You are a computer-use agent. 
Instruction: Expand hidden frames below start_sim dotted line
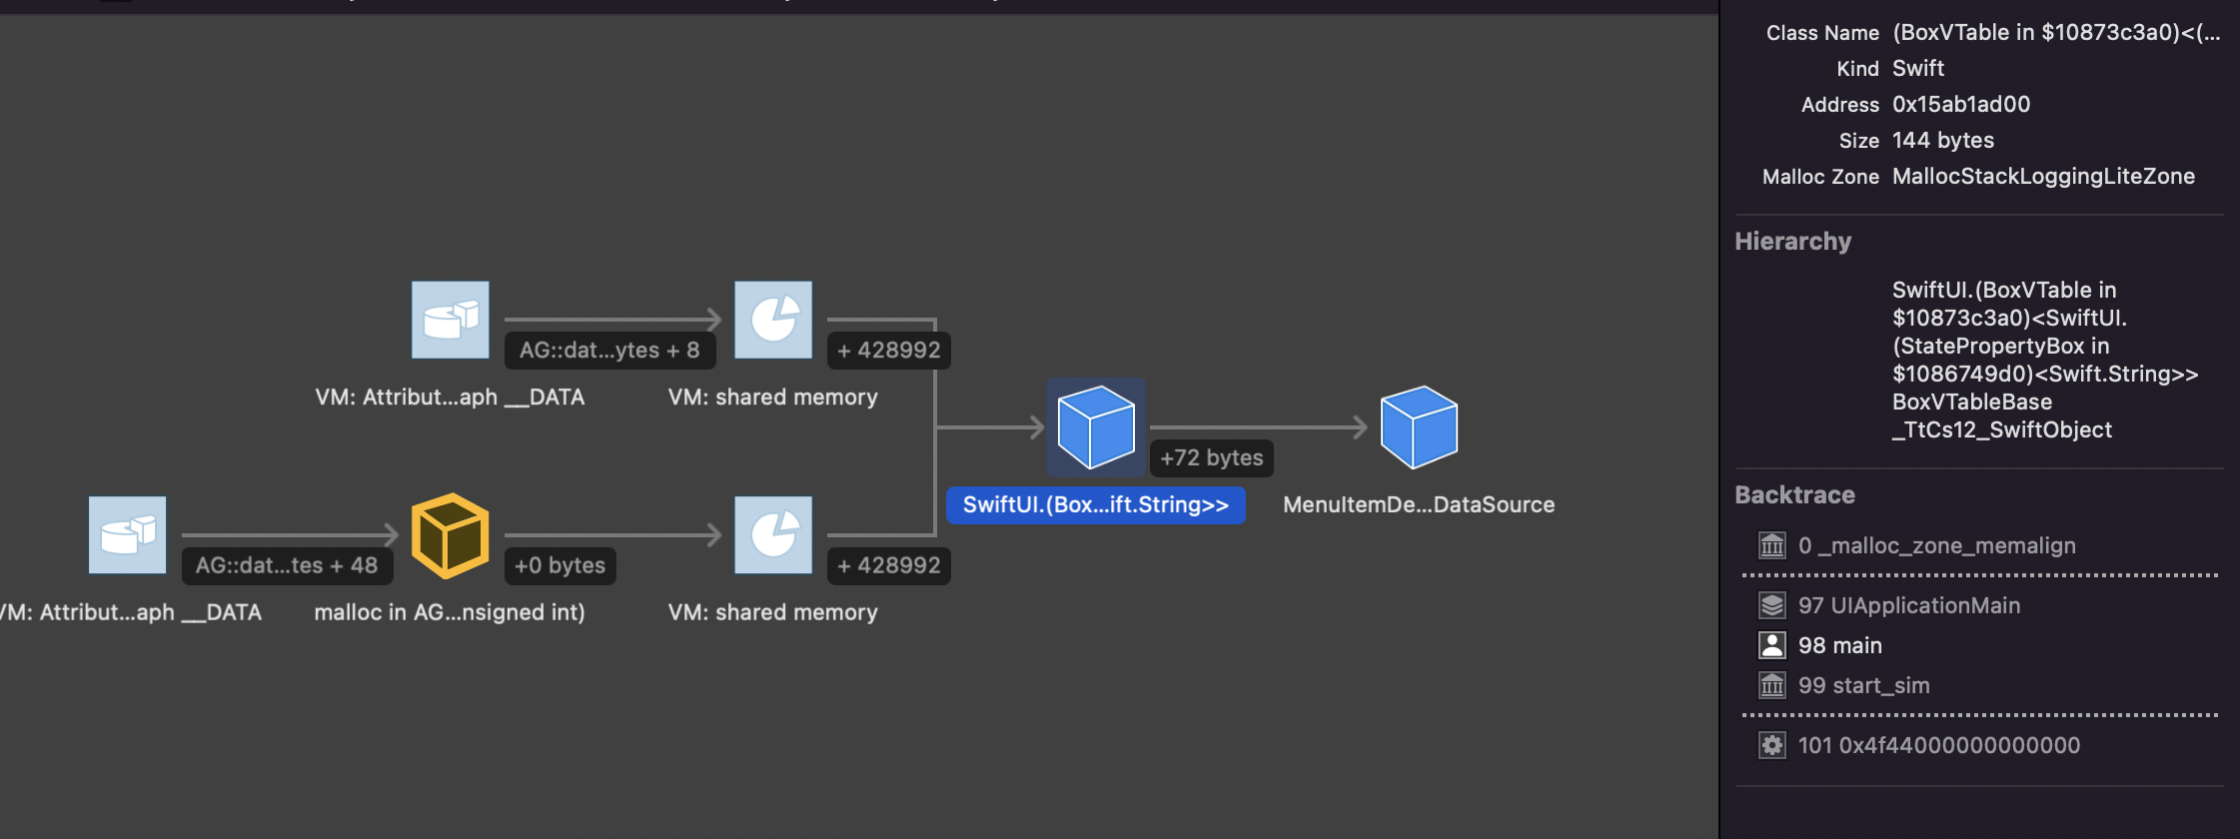coord(1978,715)
